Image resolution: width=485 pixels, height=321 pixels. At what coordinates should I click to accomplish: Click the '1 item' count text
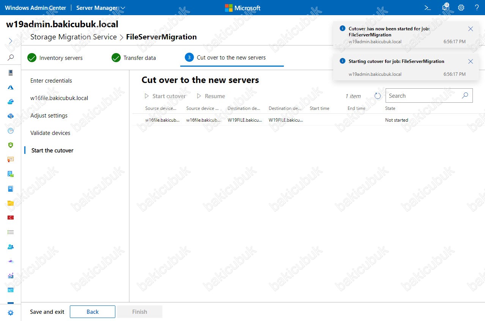coord(353,96)
